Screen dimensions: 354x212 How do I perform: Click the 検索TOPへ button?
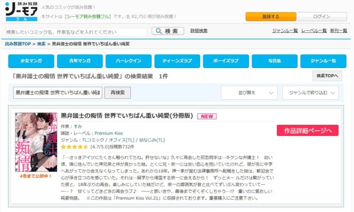click(327, 76)
